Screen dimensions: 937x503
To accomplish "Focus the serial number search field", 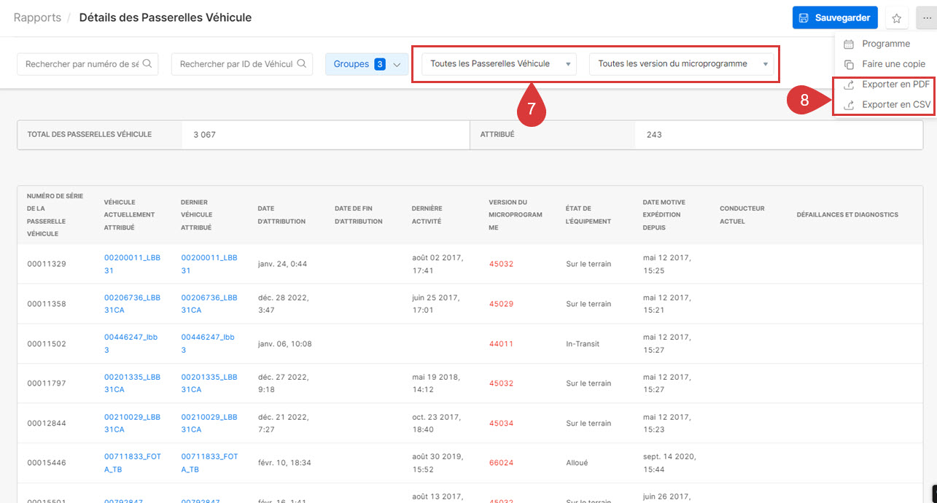I will coord(88,64).
